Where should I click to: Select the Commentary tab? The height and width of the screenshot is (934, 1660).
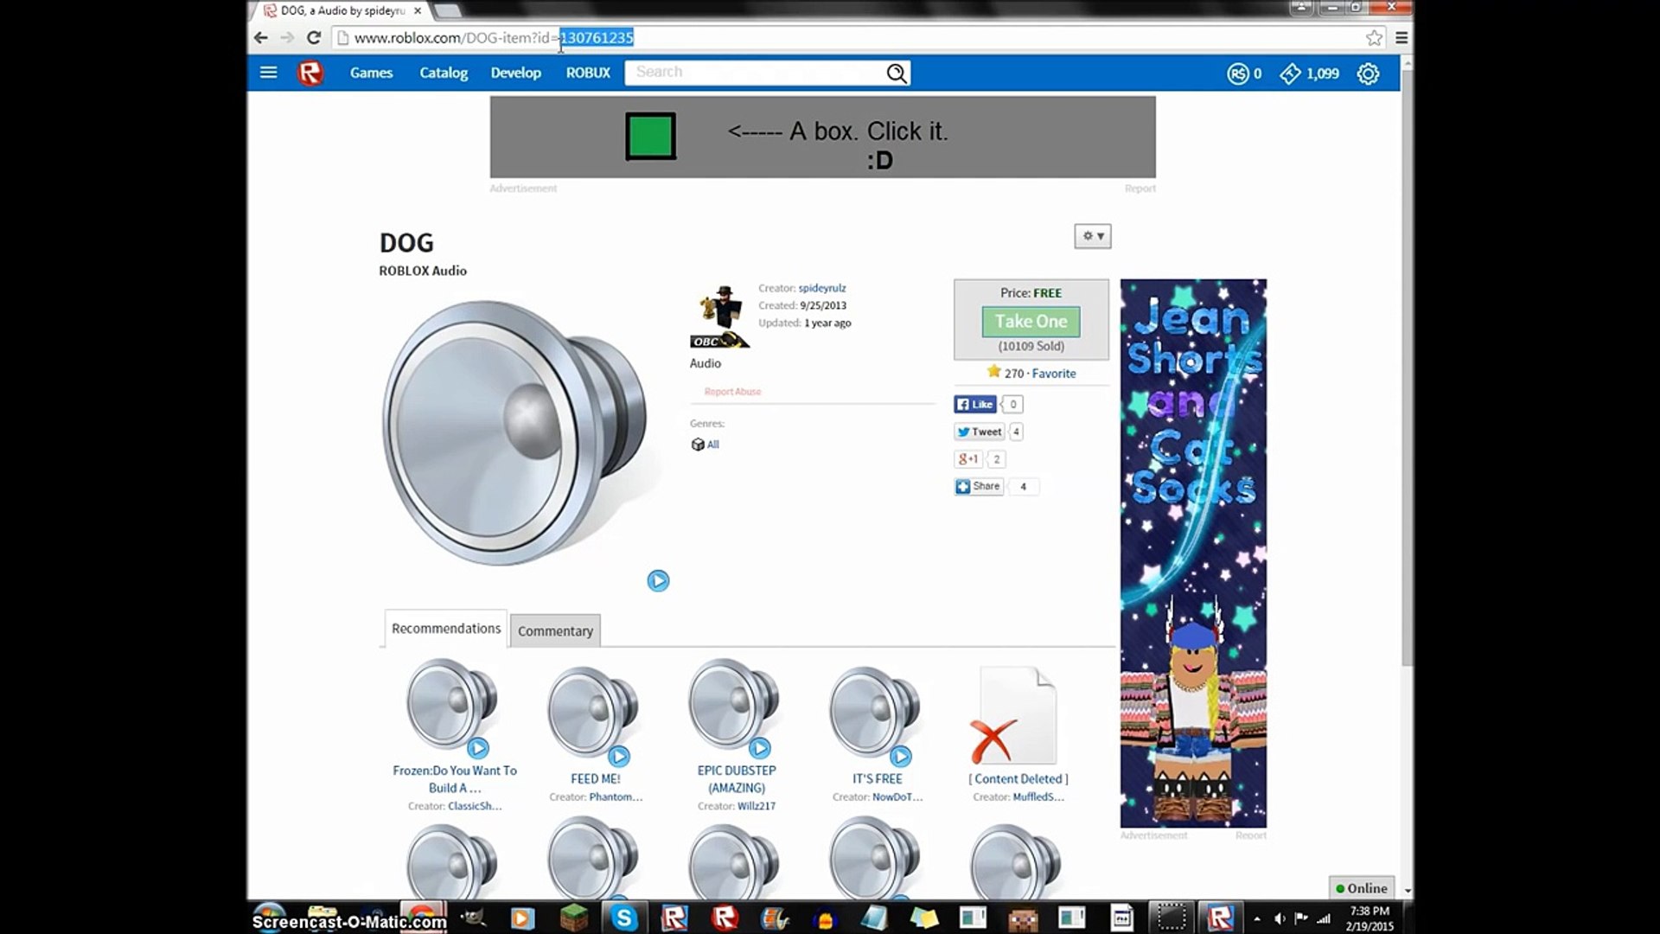pyautogui.click(x=554, y=630)
